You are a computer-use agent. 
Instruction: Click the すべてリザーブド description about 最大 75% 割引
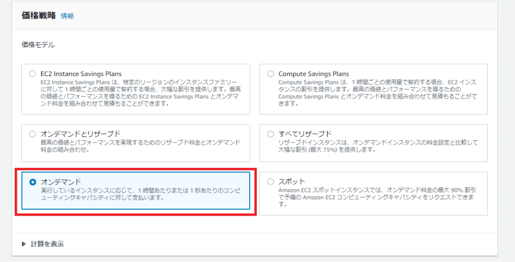point(378,146)
